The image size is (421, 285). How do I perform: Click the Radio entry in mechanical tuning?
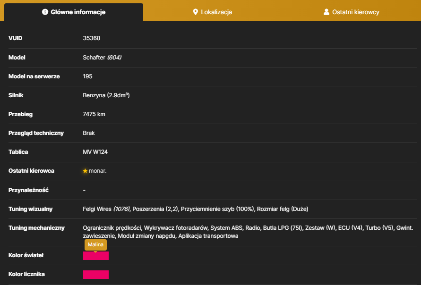tap(253, 228)
